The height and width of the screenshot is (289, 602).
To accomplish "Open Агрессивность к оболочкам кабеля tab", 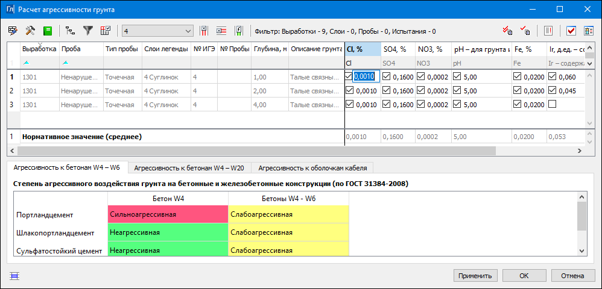I will (x=312, y=168).
